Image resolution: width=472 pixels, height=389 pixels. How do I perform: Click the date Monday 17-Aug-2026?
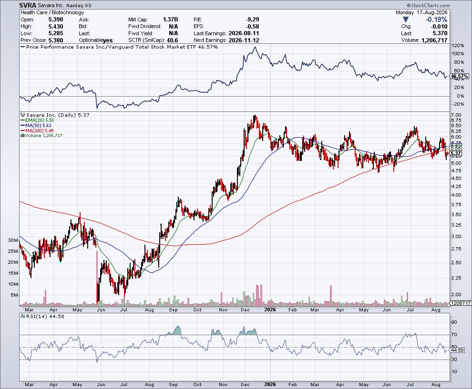click(421, 12)
